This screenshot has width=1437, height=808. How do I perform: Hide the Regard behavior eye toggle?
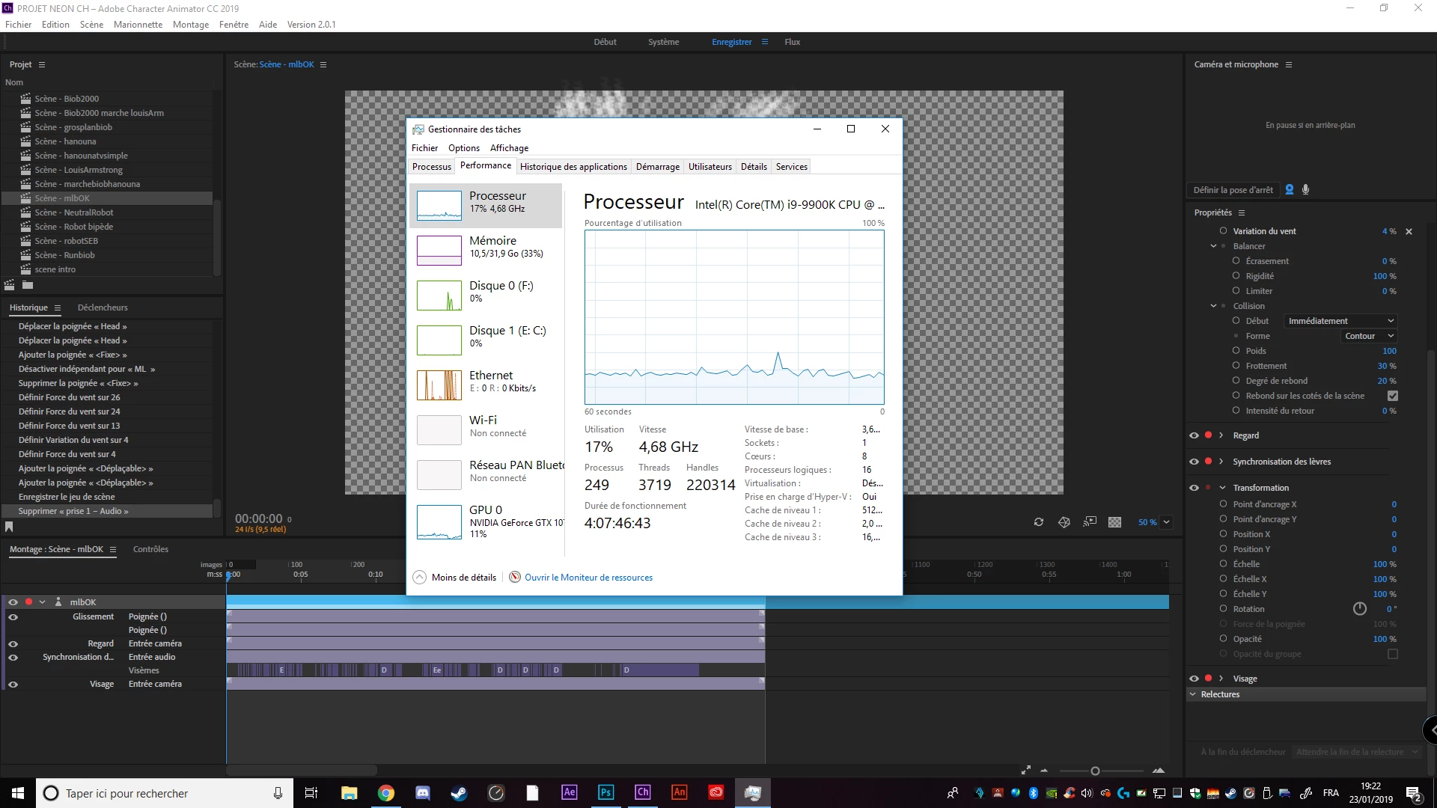click(1194, 435)
